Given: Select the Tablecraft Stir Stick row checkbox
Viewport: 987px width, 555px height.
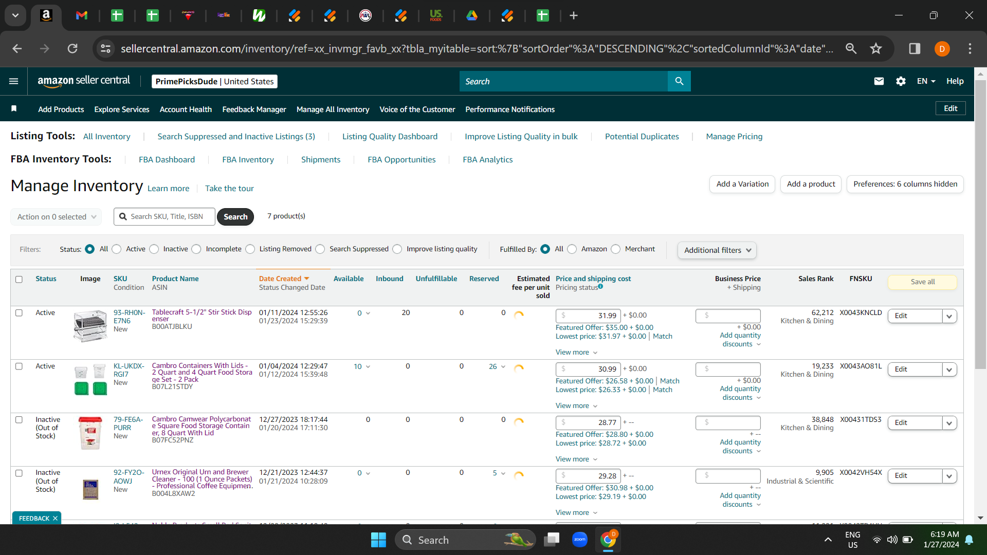Looking at the screenshot, I should click(19, 312).
